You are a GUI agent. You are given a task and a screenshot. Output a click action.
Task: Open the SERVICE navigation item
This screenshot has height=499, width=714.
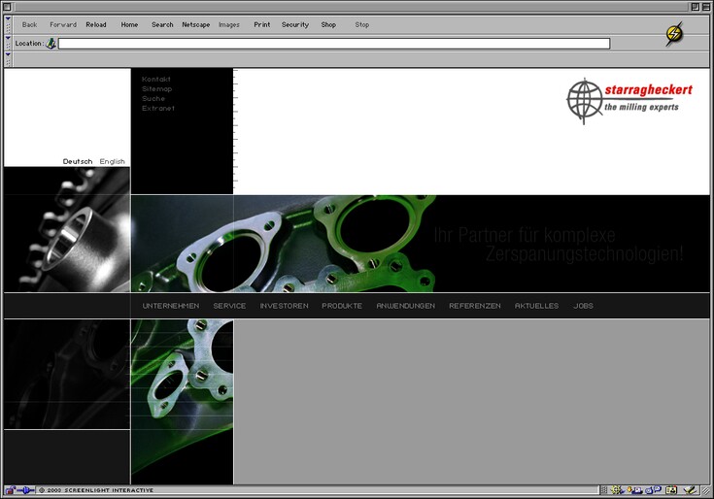pos(229,306)
